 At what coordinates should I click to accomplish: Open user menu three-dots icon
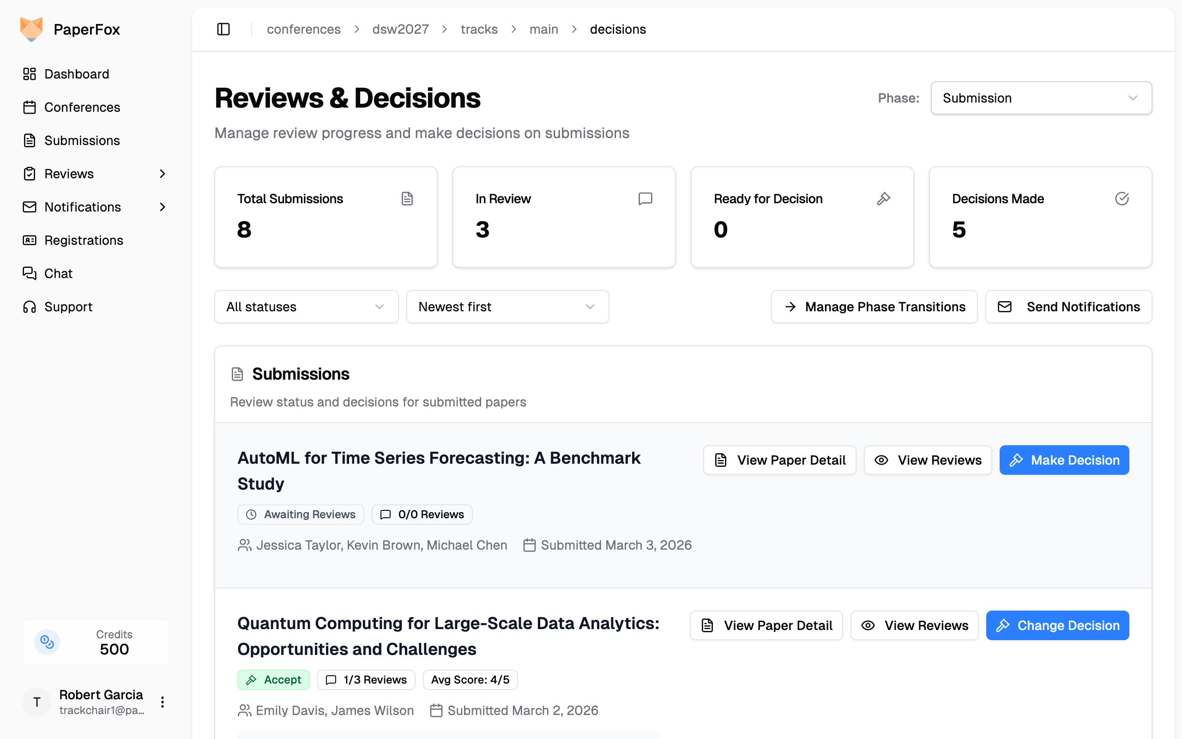click(163, 702)
